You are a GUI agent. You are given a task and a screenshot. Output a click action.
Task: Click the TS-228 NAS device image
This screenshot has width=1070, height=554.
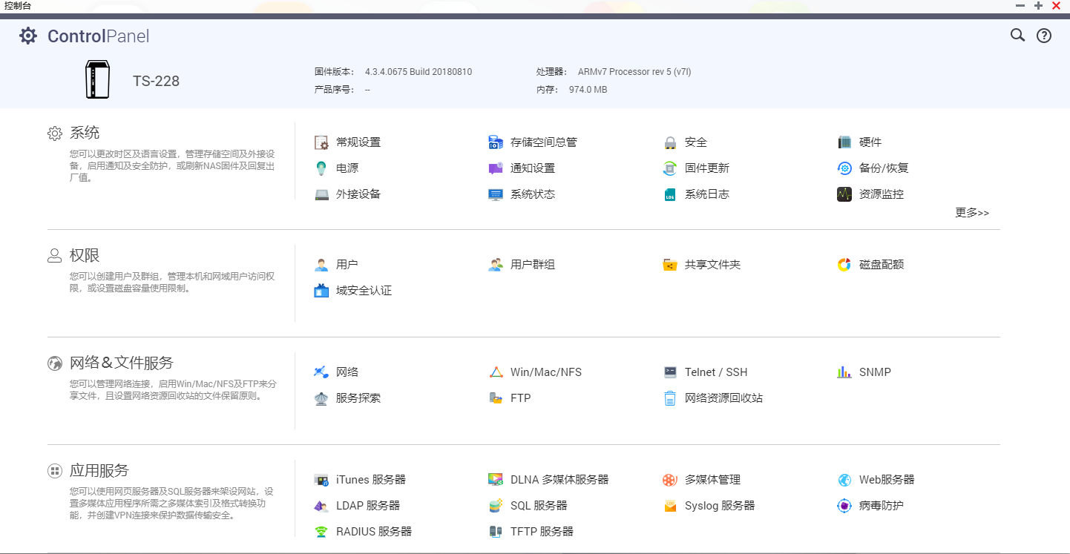[x=97, y=79]
